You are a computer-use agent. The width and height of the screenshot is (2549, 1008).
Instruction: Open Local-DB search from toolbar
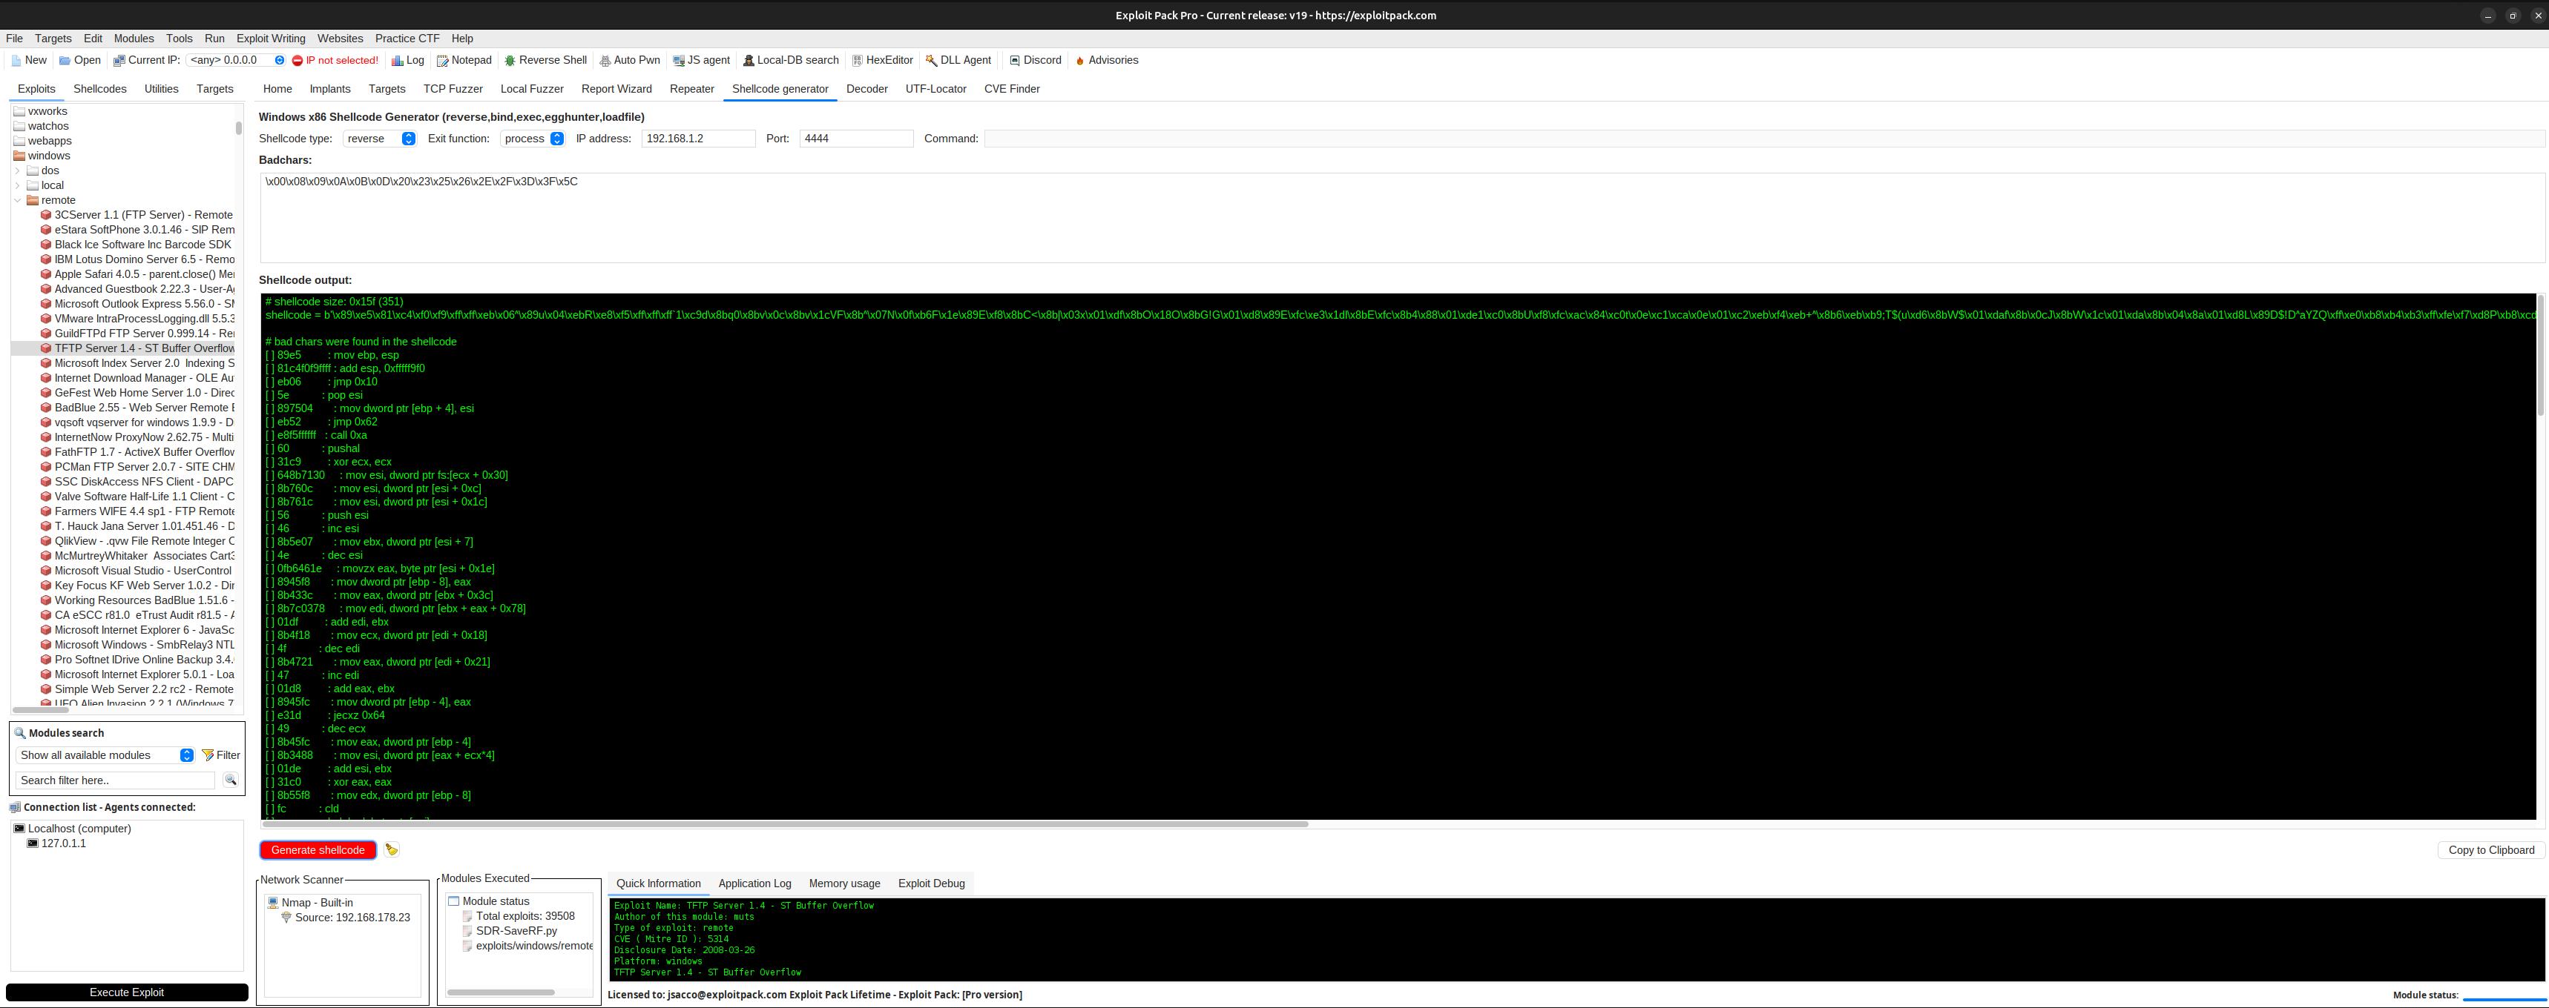pos(791,60)
